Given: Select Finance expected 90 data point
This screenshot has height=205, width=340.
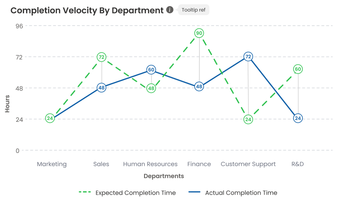Looking at the screenshot, I should 199,33.
